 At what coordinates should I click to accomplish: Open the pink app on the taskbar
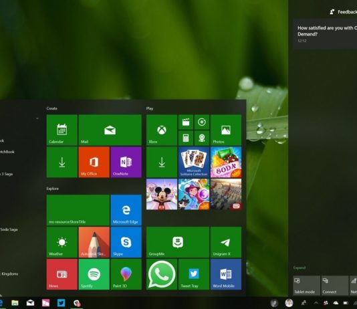click(x=45, y=303)
